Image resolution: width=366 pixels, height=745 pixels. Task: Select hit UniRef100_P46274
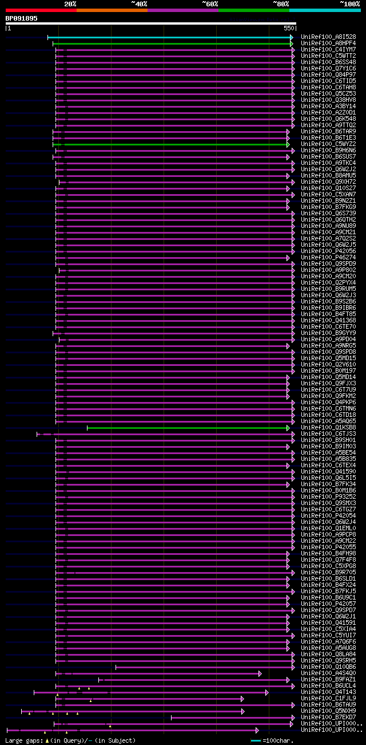(328, 258)
